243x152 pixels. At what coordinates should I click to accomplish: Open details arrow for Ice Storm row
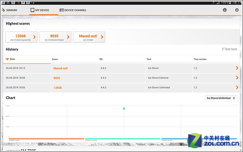(x=237, y=68)
